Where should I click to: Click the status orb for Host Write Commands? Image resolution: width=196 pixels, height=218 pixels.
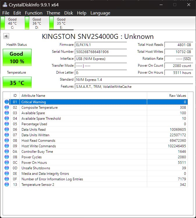click(x=7, y=146)
